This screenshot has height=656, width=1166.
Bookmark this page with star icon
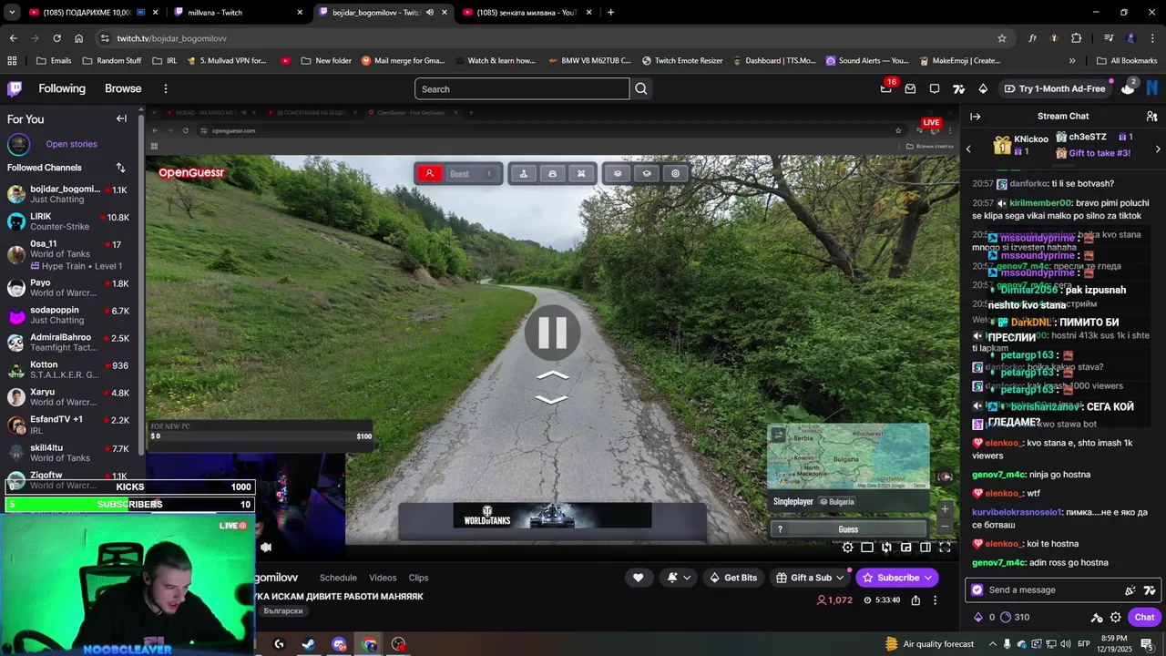[1002, 38]
